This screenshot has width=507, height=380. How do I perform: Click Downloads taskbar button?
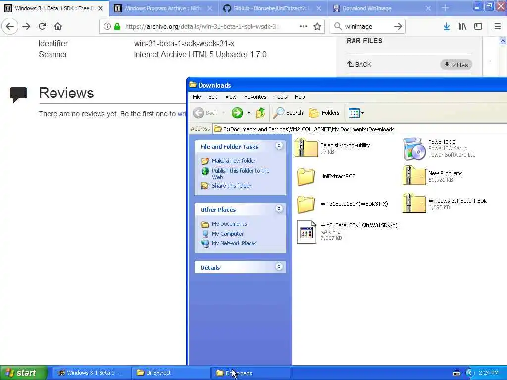(250, 373)
